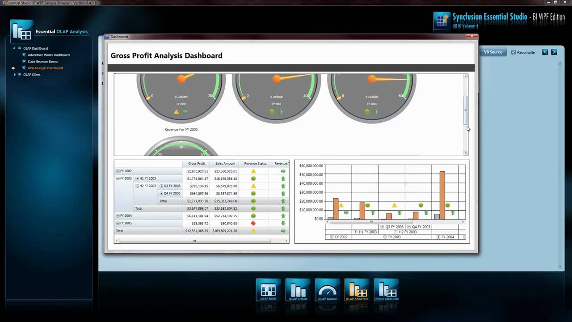Click the grid scroll right arrow
The image size is (572, 322).
pos(286,241)
